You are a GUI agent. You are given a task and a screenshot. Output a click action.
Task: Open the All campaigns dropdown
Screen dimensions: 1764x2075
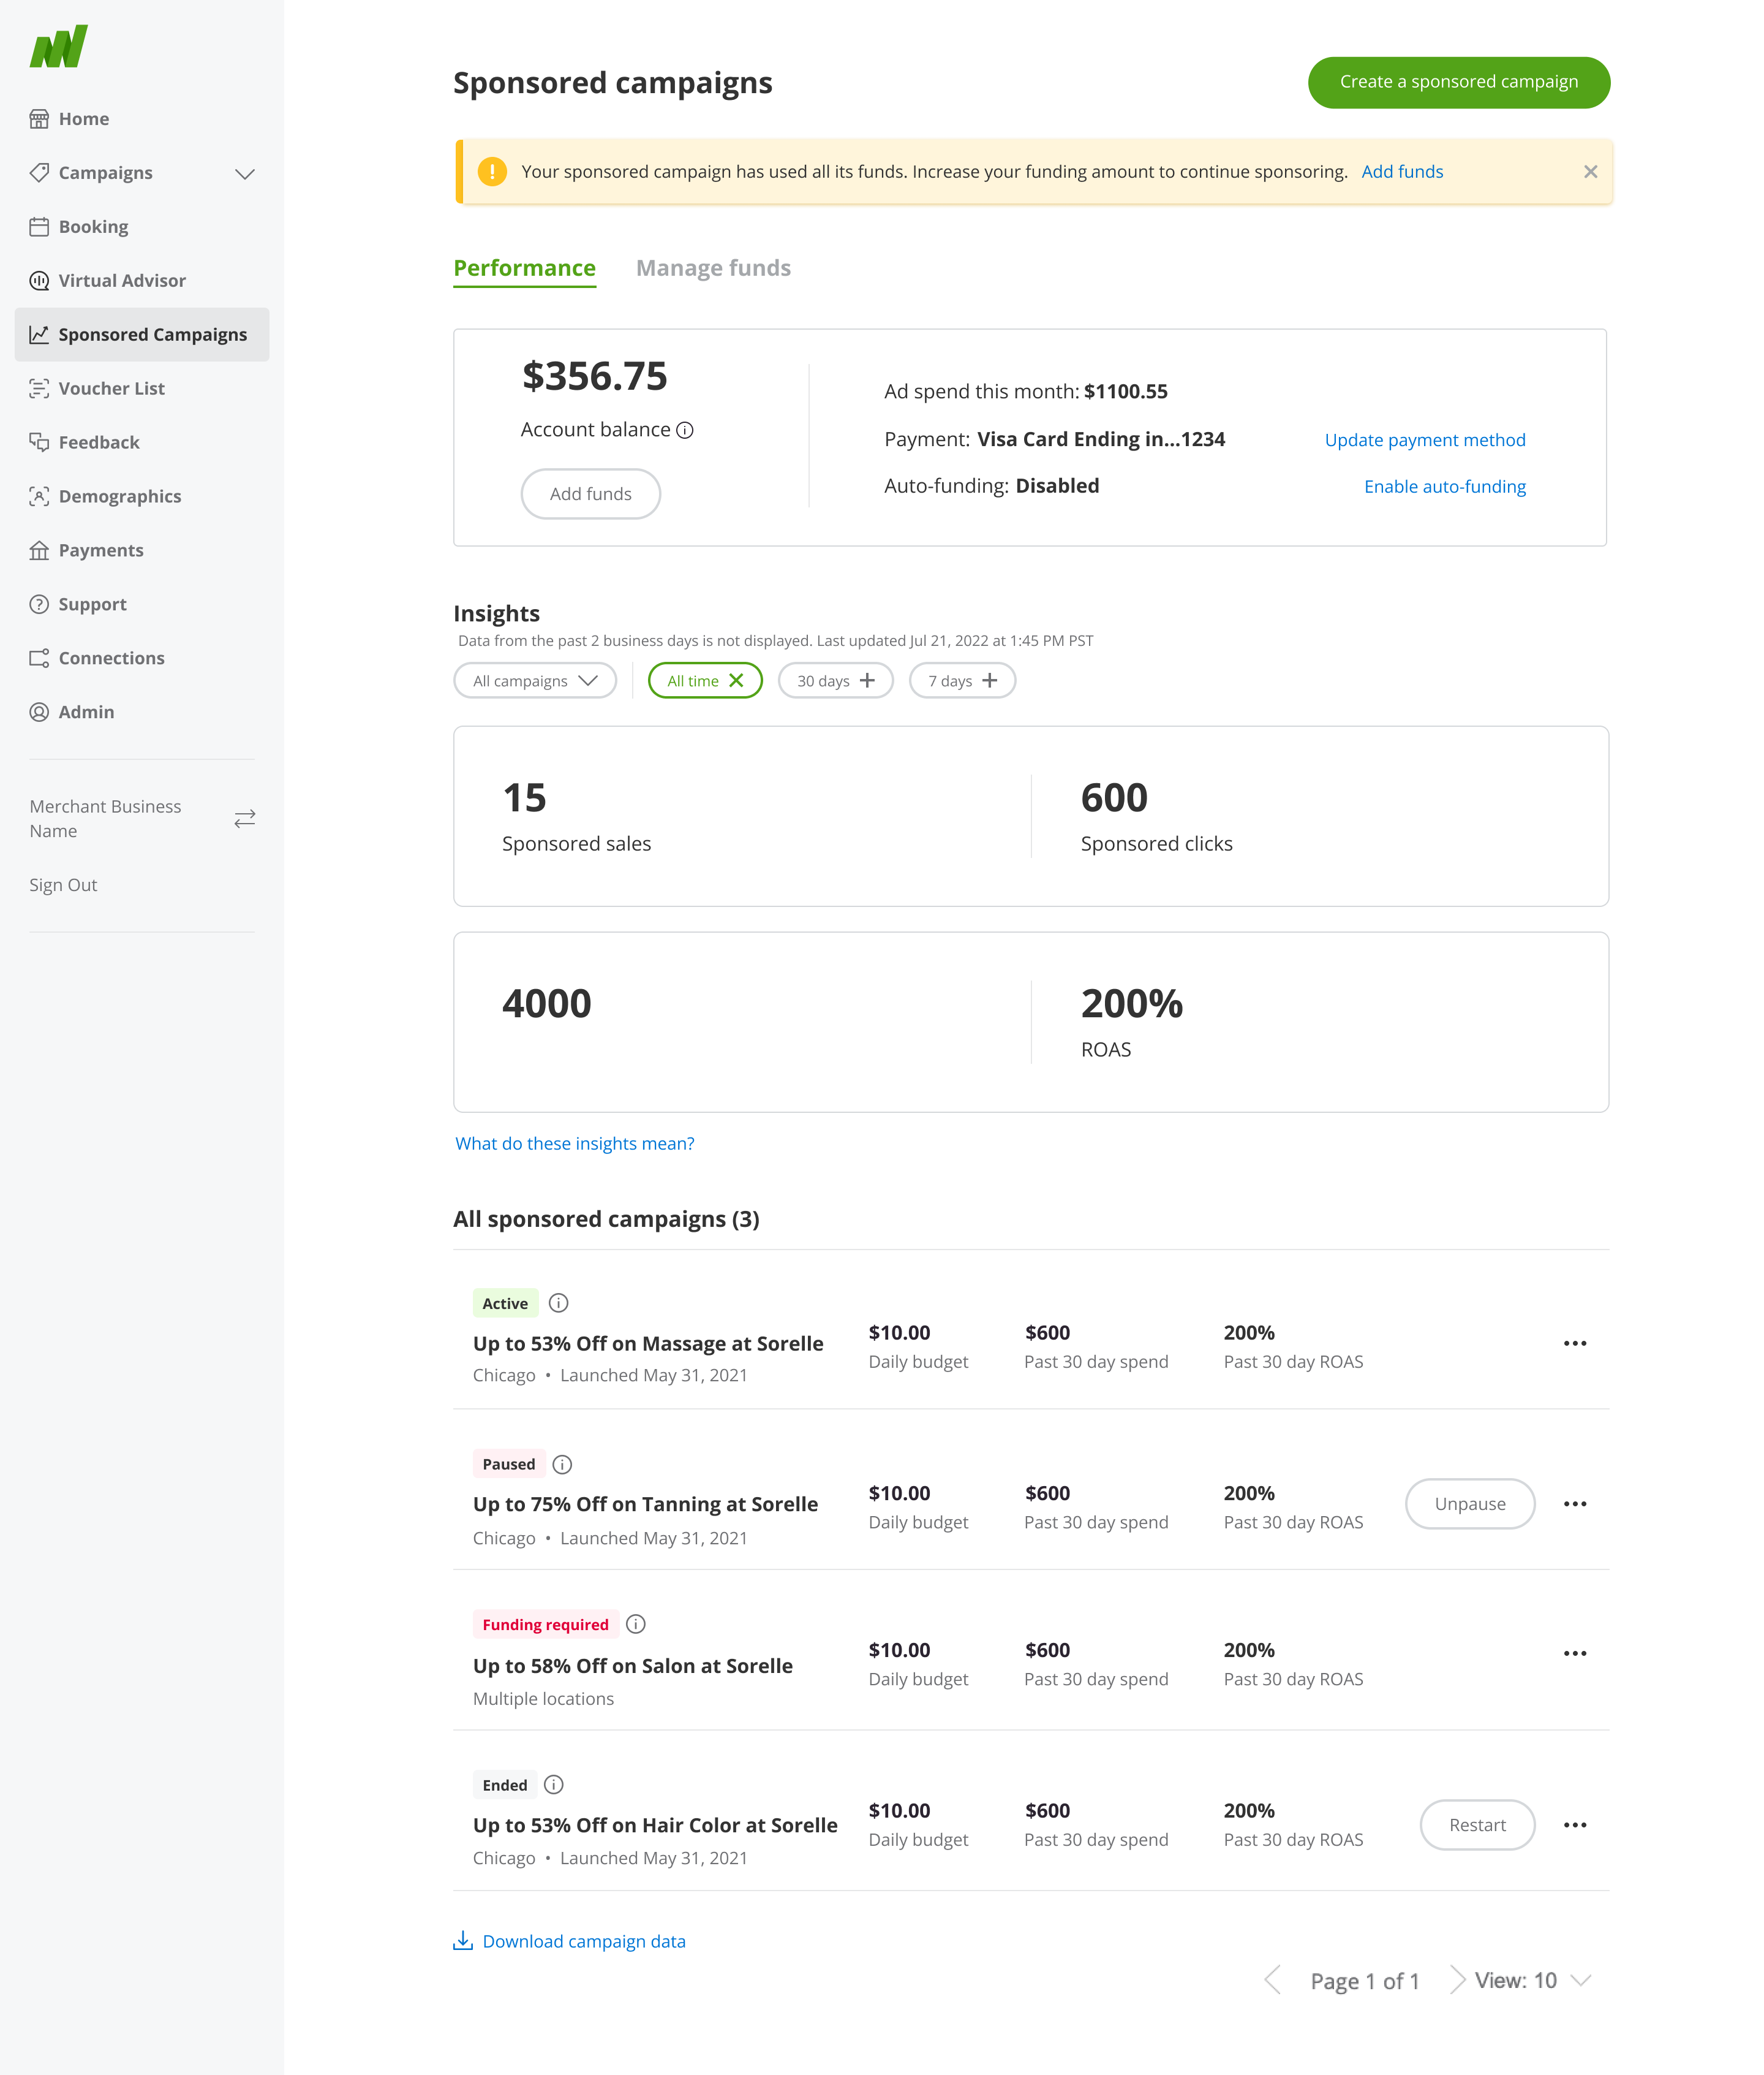coord(535,680)
